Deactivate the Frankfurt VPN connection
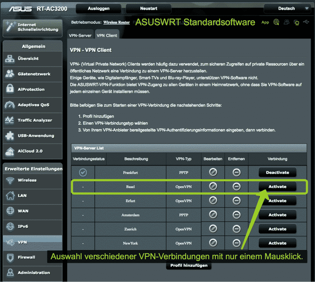This screenshot has width=315, height=282. 278,172
